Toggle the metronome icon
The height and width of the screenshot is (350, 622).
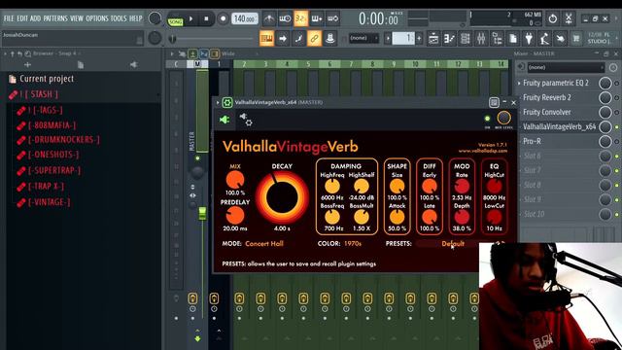(269, 18)
